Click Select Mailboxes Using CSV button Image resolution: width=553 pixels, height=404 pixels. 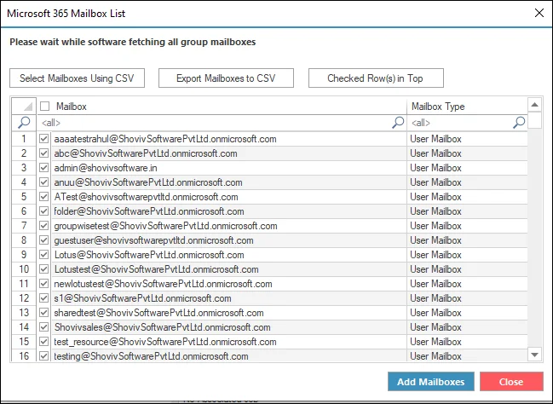77,78
